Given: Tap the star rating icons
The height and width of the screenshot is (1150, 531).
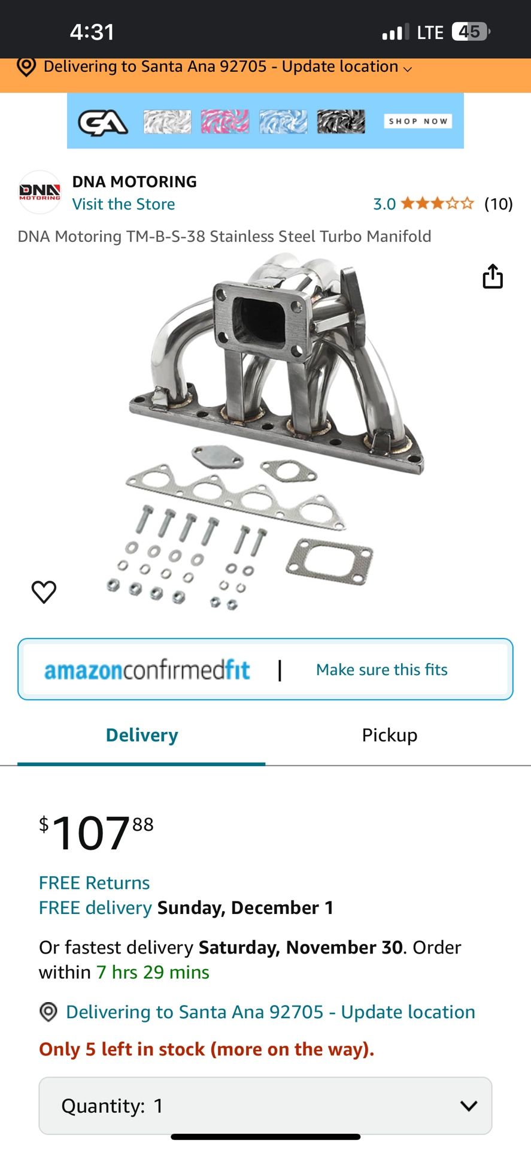Looking at the screenshot, I should (438, 204).
